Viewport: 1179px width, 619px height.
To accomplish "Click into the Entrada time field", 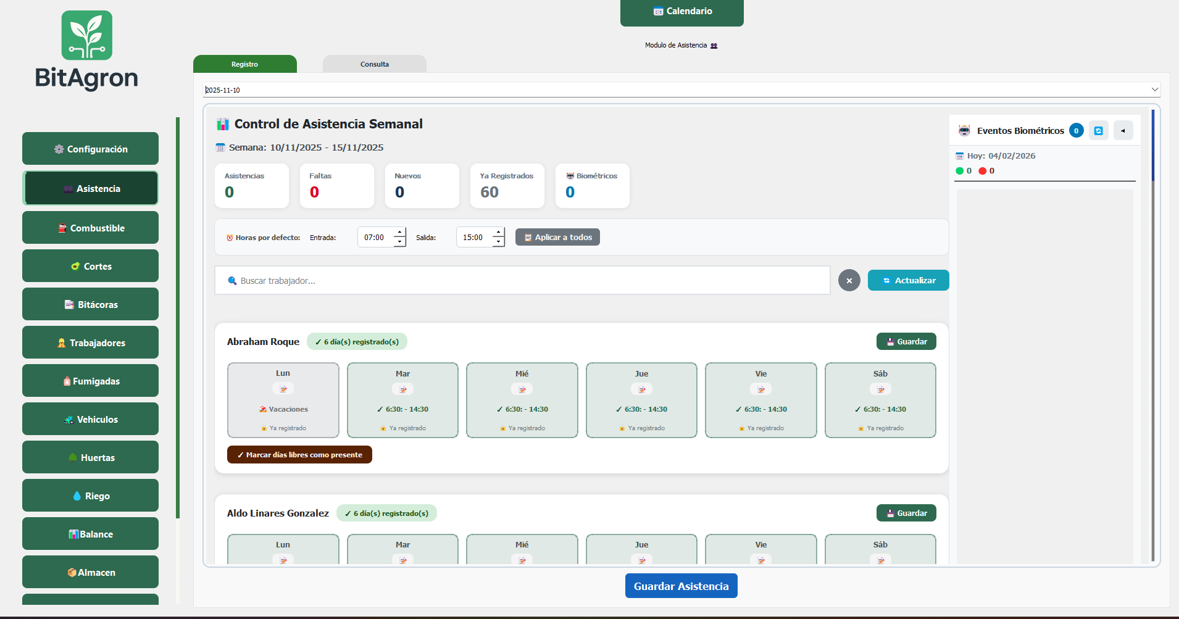I will [x=376, y=237].
